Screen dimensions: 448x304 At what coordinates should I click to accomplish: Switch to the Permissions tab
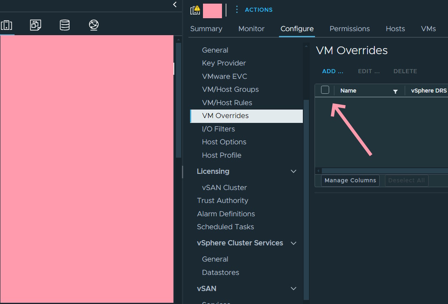click(349, 29)
